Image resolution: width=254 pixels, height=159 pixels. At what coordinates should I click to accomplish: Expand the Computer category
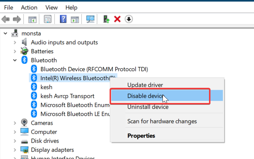tap(15, 132)
